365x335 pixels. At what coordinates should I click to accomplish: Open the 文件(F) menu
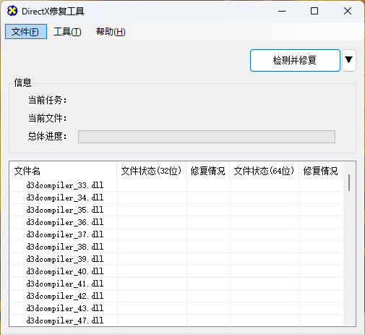(26, 32)
